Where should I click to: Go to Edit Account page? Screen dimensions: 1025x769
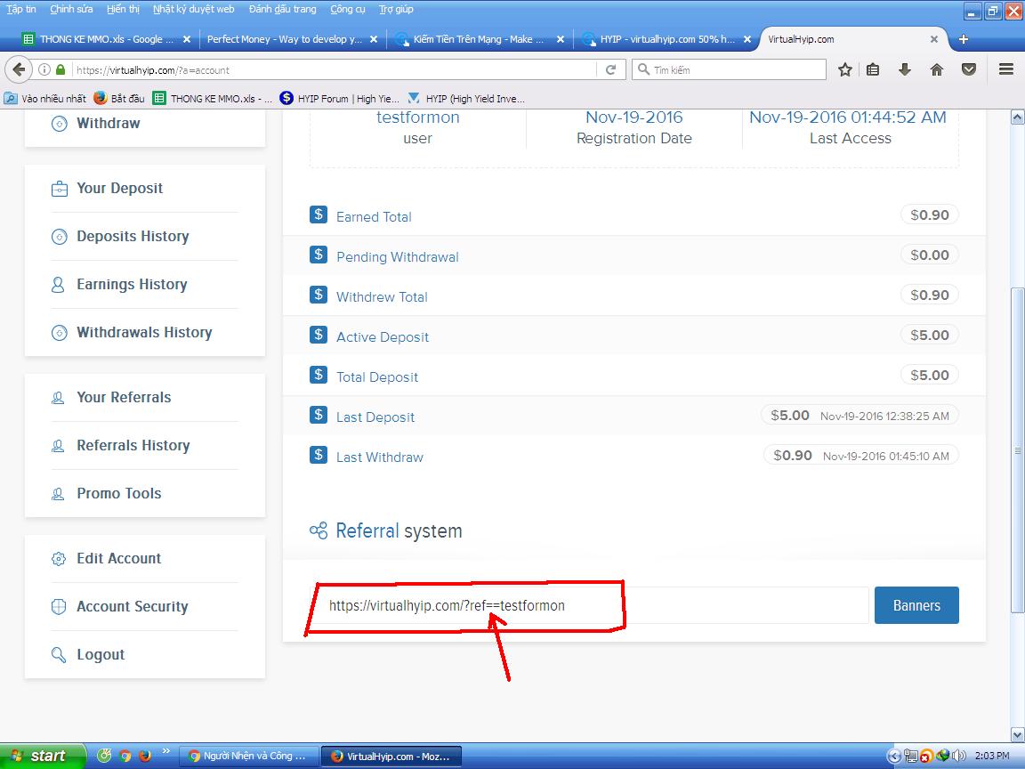119,558
